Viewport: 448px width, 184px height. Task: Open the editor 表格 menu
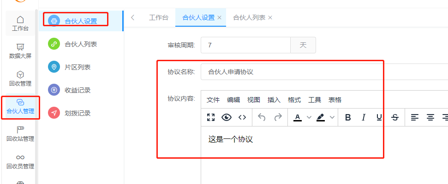335,100
